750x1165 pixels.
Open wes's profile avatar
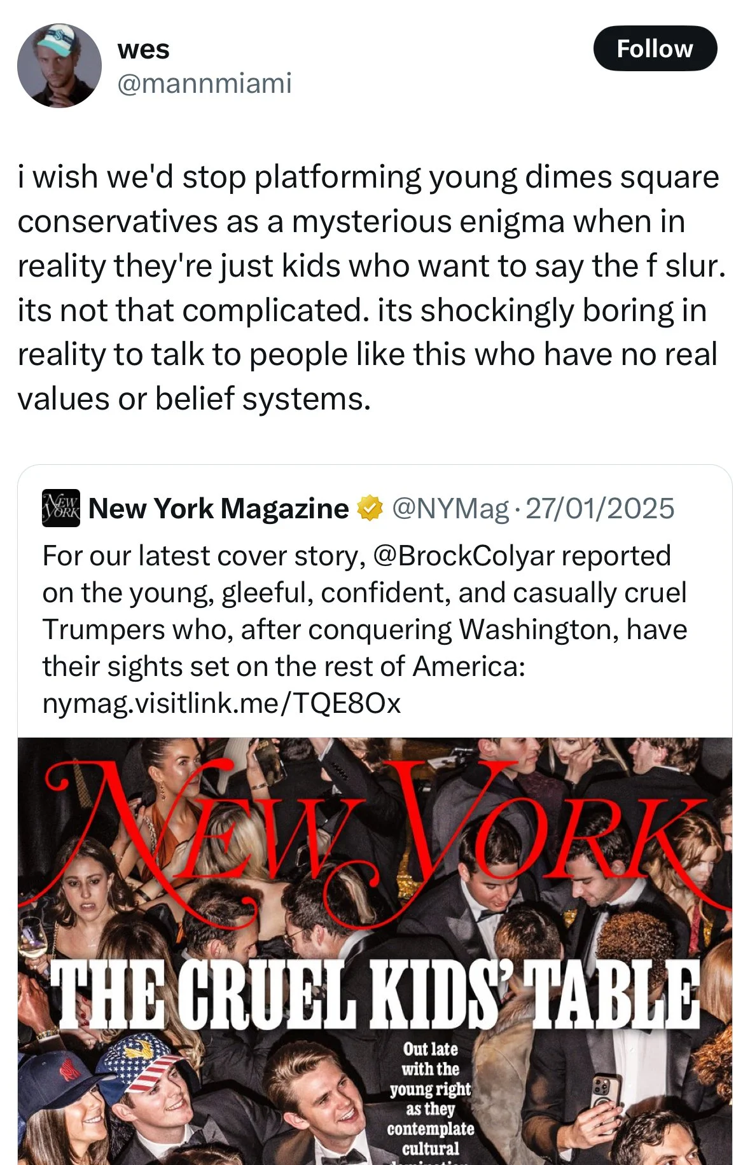click(x=59, y=65)
